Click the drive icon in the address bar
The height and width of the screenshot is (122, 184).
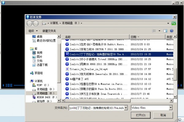[44, 24]
